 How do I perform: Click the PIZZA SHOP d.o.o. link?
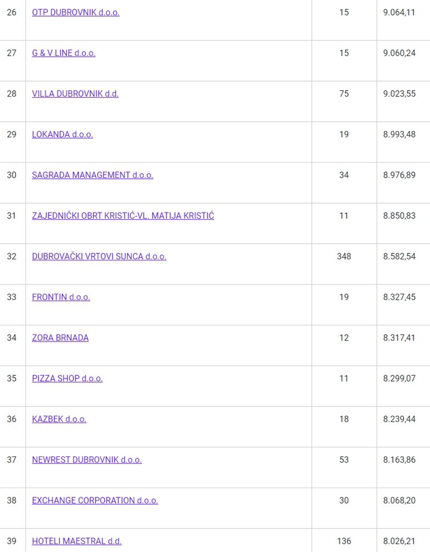(67, 379)
